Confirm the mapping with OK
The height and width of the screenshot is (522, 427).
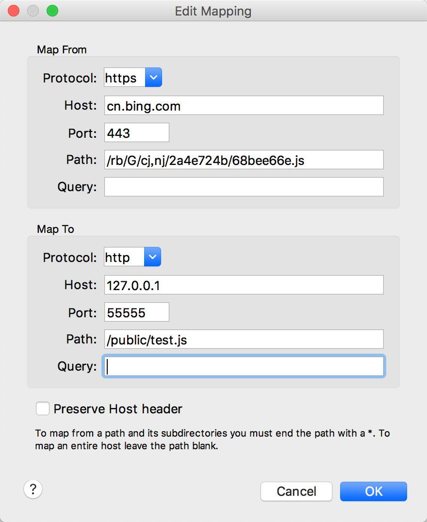click(373, 491)
